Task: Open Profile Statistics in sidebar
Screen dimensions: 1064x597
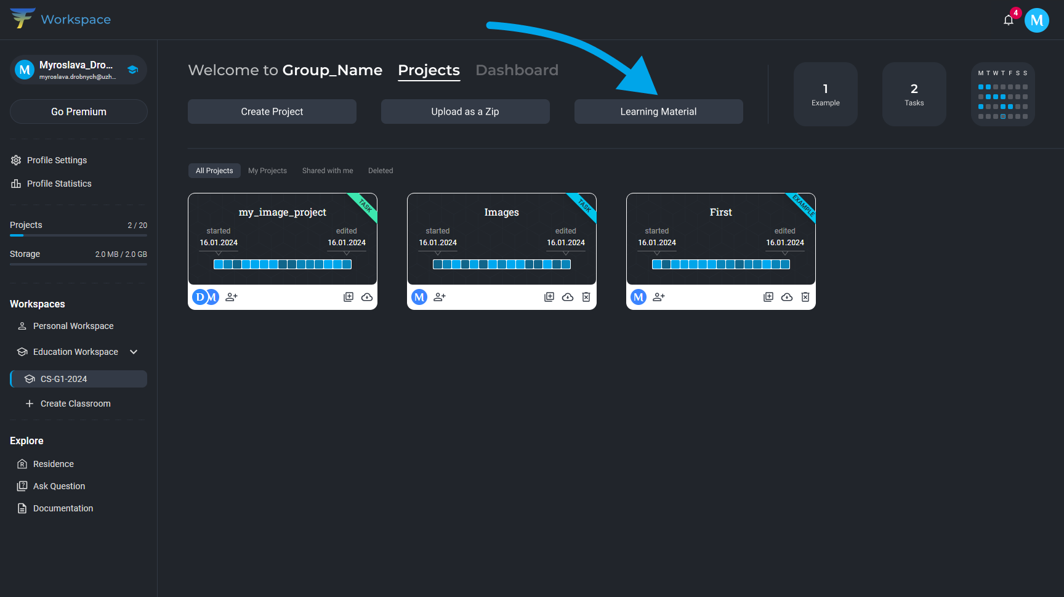Action: point(59,184)
